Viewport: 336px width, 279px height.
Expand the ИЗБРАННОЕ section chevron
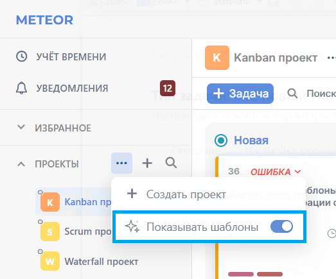pos(21,127)
